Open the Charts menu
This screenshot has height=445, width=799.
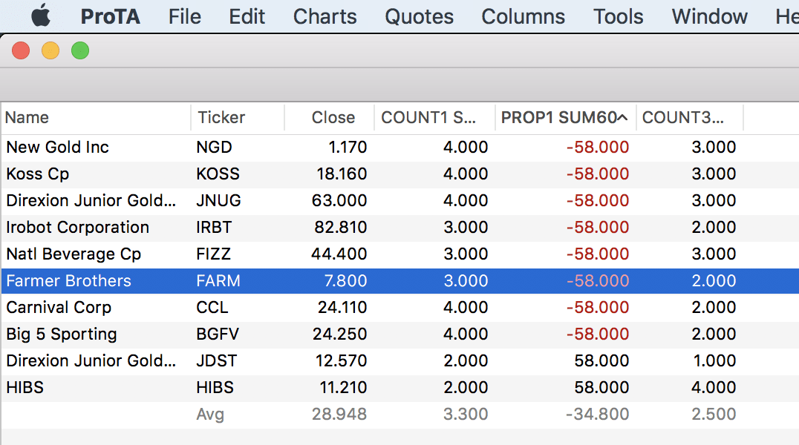coord(325,16)
